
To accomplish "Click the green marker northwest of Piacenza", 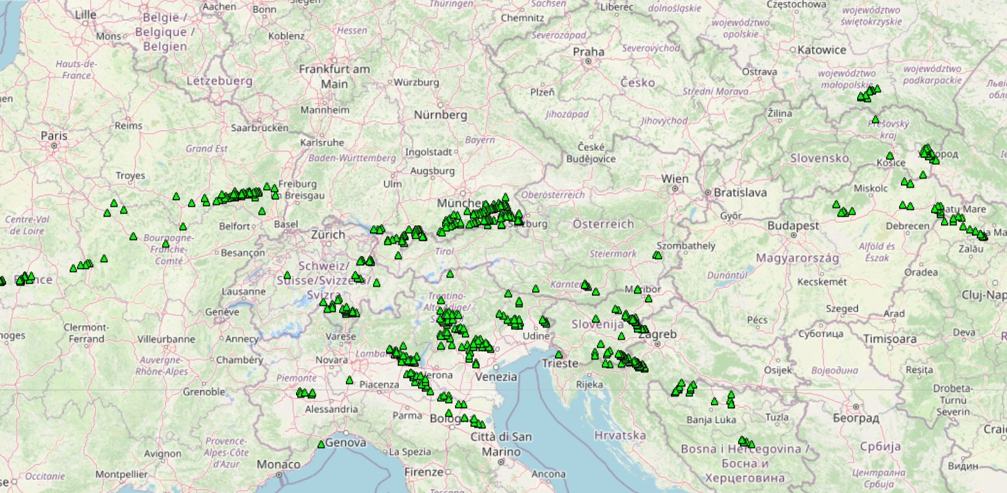I will (350, 380).
